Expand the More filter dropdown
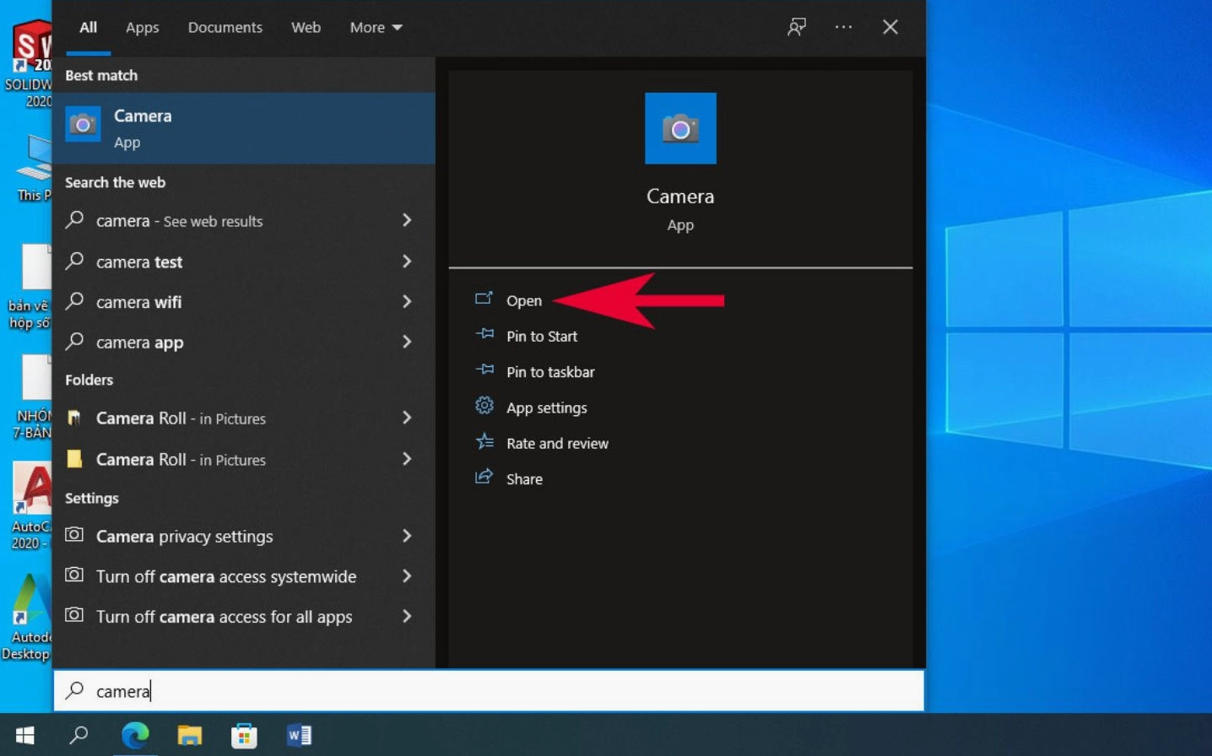1212x756 pixels. point(376,27)
